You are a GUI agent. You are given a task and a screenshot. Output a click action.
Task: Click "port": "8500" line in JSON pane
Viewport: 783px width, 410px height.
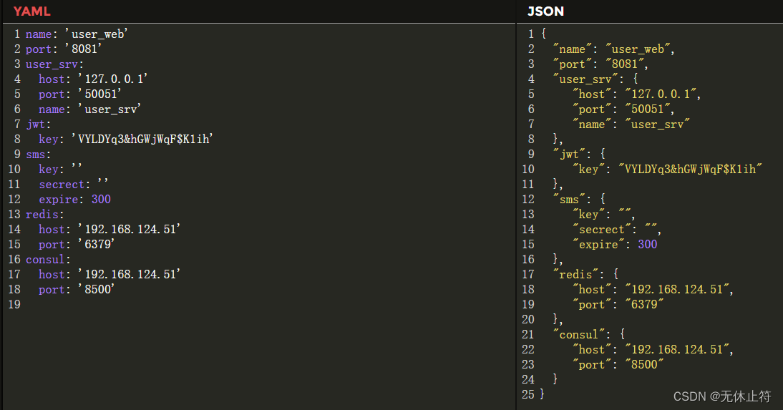618,364
